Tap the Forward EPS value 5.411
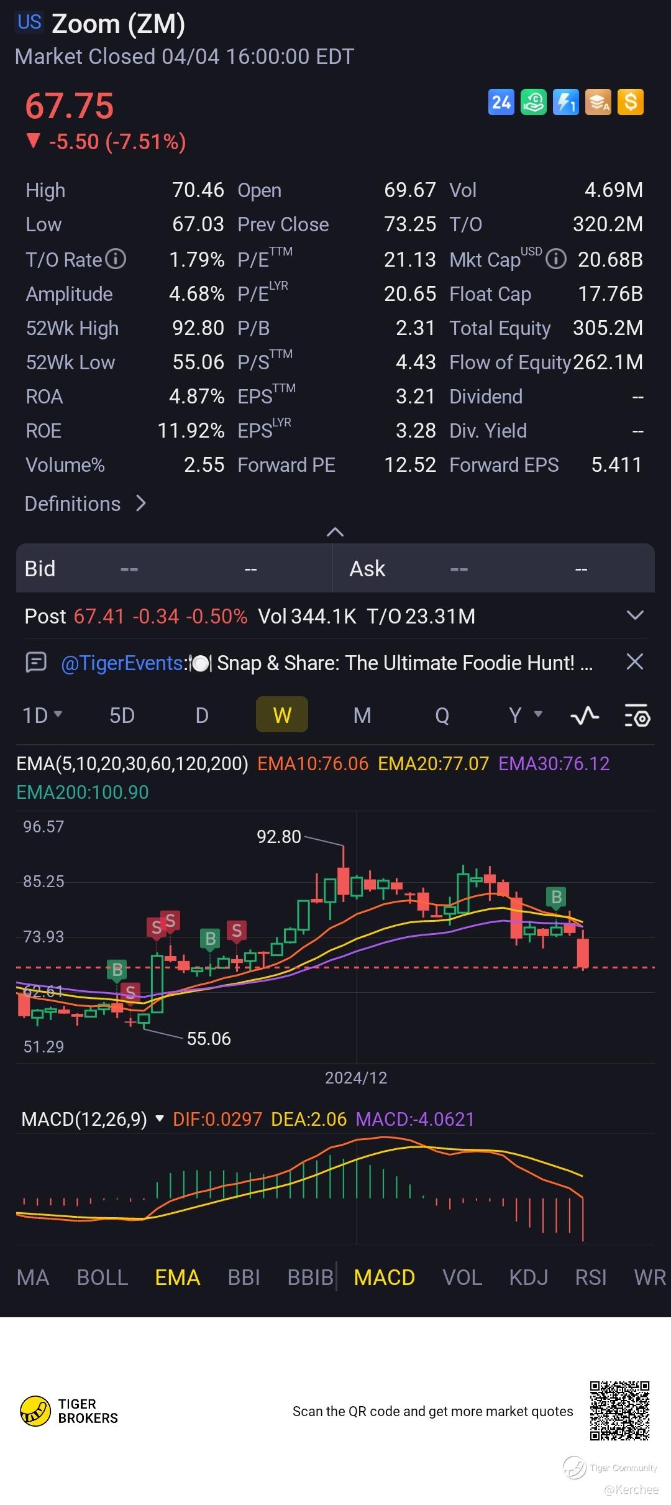The height and width of the screenshot is (1505, 671). coord(616,464)
